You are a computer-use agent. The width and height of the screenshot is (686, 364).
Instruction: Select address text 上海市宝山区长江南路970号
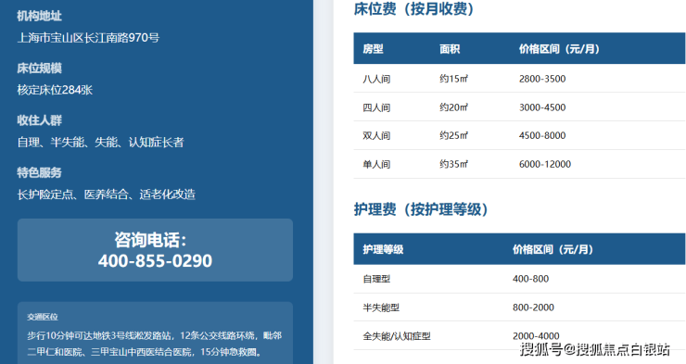tap(88, 38)
